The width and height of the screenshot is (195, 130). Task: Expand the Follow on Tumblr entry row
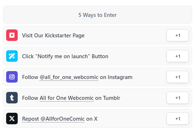point(97,98)
